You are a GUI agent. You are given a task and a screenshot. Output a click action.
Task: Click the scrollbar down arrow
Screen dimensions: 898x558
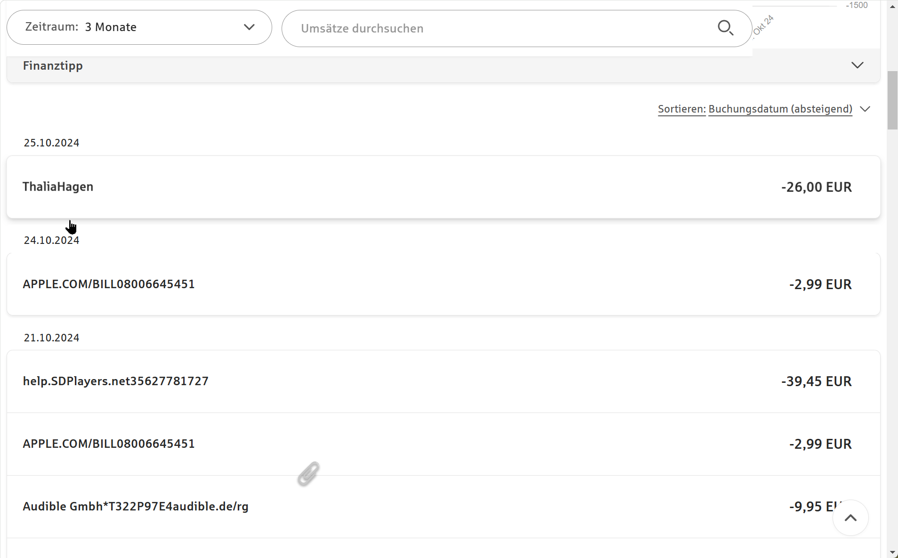tap(892, 552)
